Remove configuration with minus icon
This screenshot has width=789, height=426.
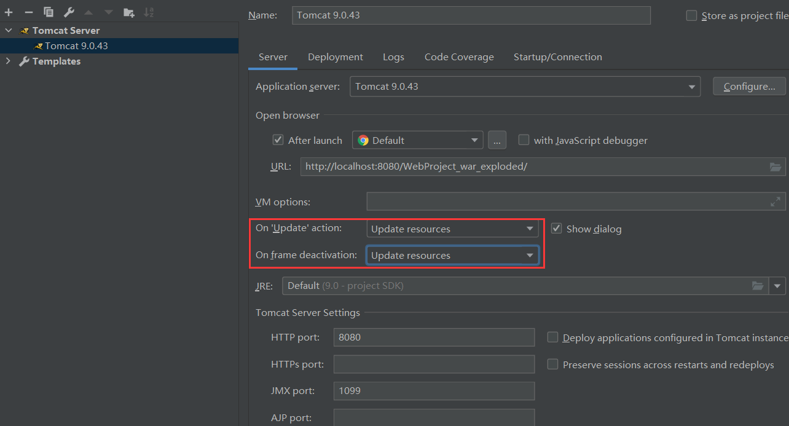click(x=28, y=12)
